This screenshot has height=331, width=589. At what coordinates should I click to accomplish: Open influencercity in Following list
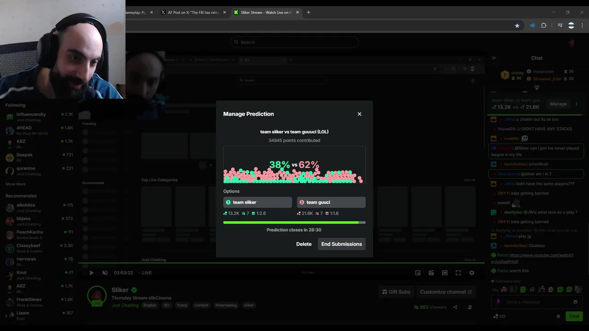(39, 117)
